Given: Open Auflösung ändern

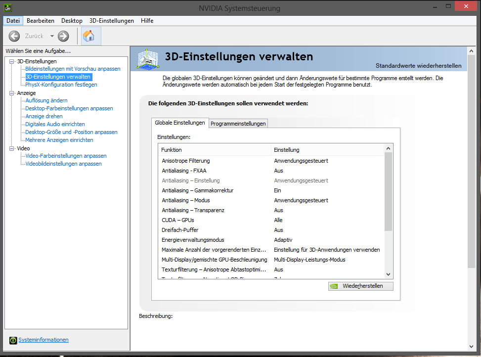Looking at the screenshot, I should pyautogui.click(x=46, y=100).
